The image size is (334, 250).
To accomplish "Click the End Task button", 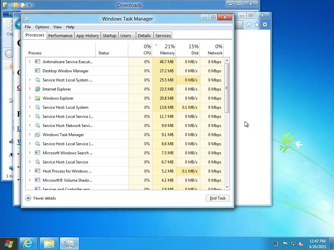I will [x=218, y=198].
